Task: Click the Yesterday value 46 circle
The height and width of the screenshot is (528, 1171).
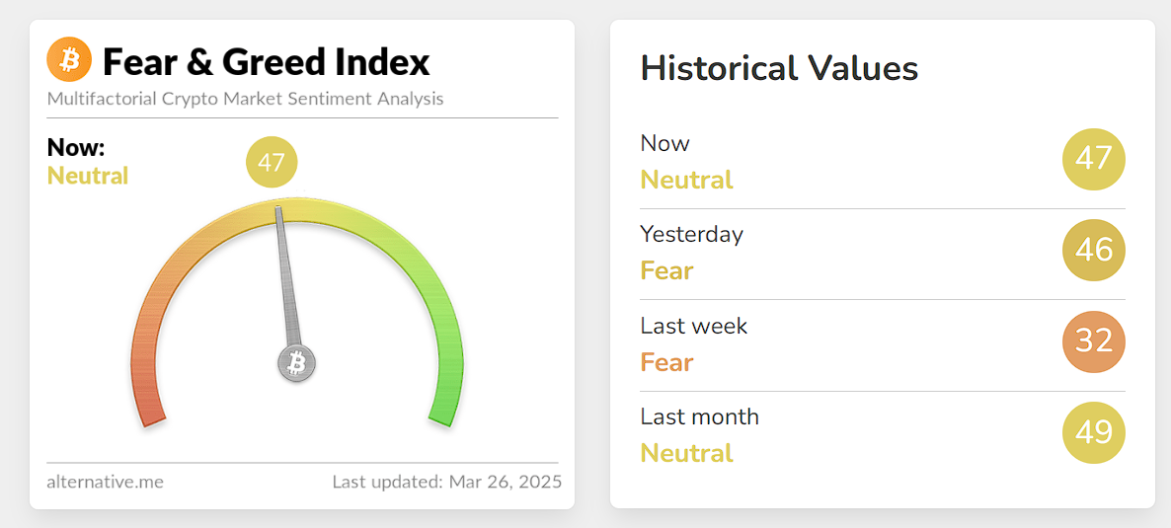Action: tap(1093, 250)
